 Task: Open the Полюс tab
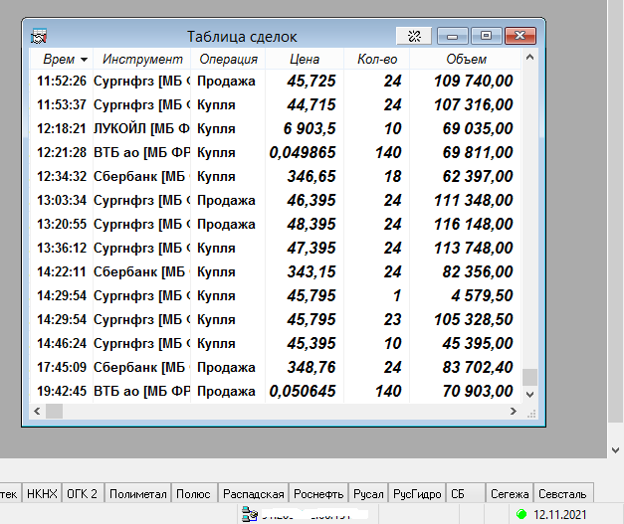[x=193, y=494]
